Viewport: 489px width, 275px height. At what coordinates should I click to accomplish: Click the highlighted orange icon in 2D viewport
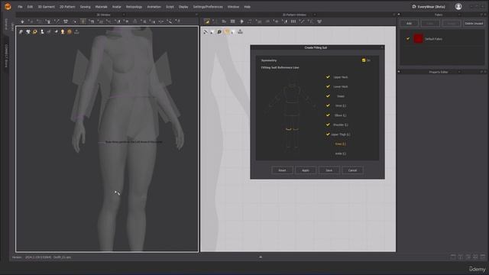(x=227, y=32)
